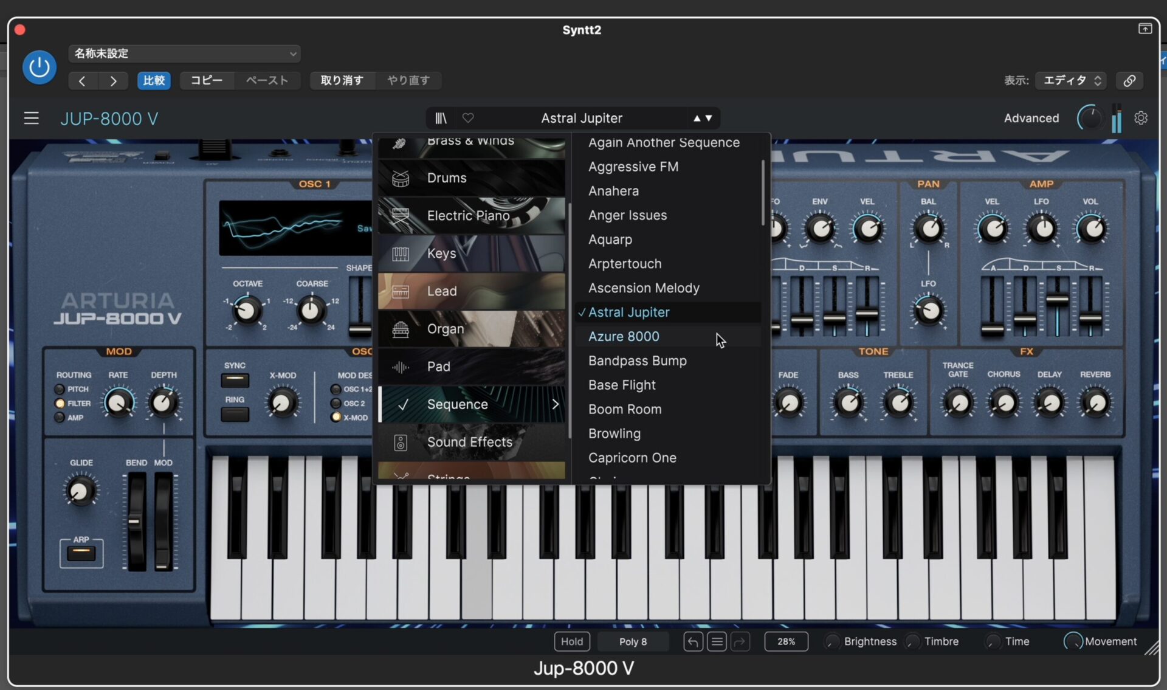The height and width of the screenshot is (690, 1167).
Task: Click the やり直す redo button
Action: (408, 80)
